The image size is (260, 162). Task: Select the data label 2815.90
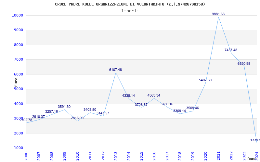77,118
